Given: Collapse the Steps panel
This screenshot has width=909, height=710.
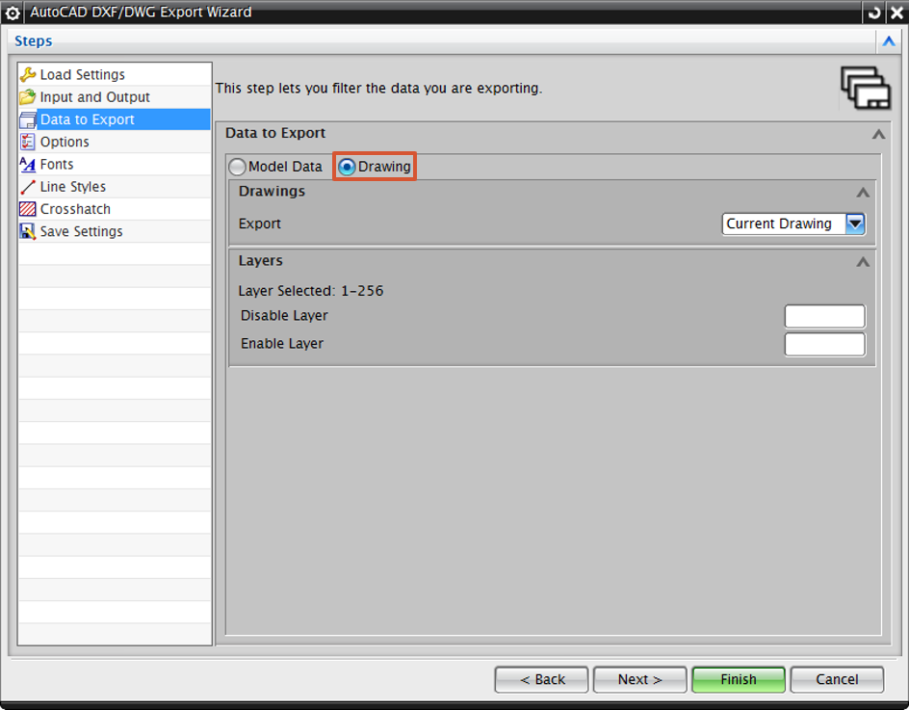Looking at the screenshot, I should [888, 41].
